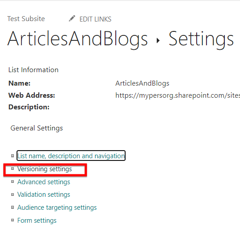The height and width of the screenshot is (238, 240).
Task: Open Advanced settings link
Action: tap(44, 182)
